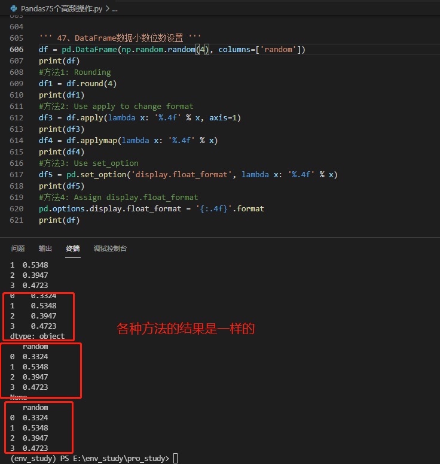Open breadcrumb file Pandas75个高频操作.py
Viewport: 440px width, 464px height.
62,9
